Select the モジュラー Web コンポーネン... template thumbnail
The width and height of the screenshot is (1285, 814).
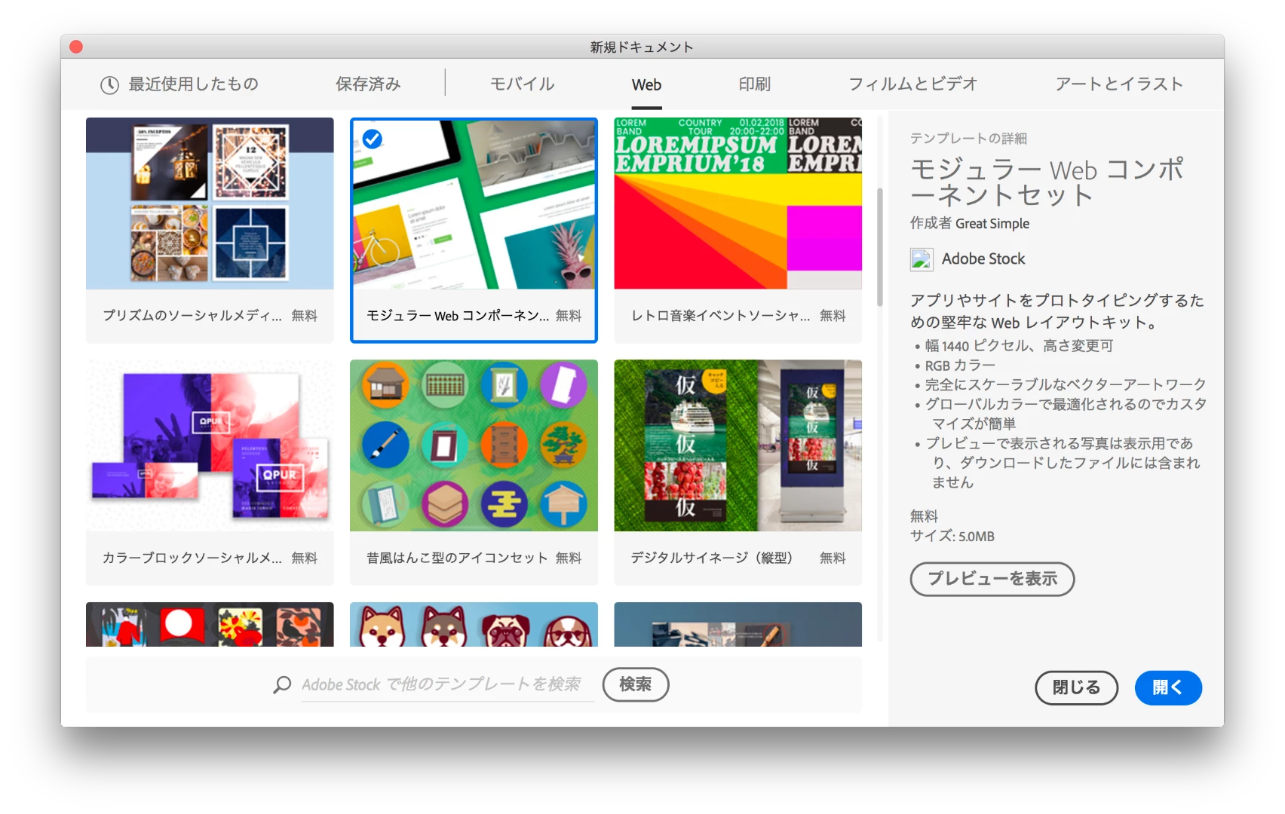[474, 203]
